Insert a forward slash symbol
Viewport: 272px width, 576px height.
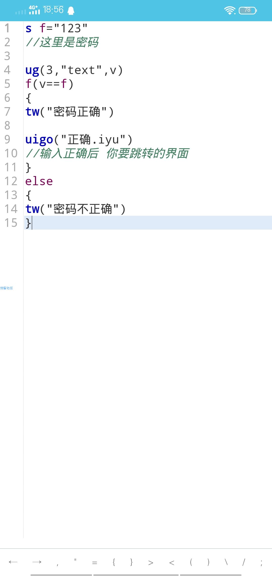point(244,562)
